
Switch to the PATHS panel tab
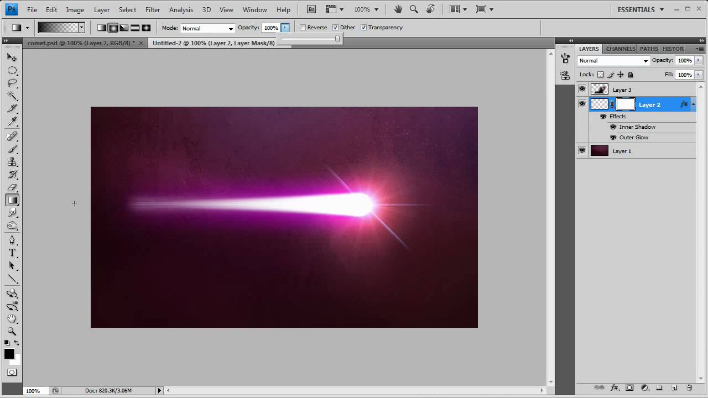point(648,49)
